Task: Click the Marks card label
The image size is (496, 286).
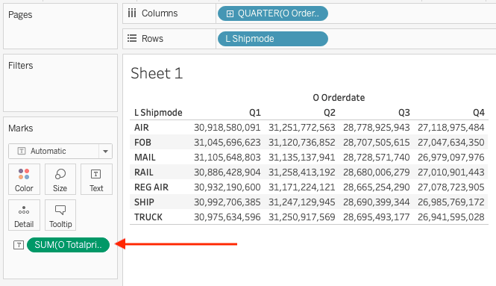Action: pyautogui.click(x=21, y=128)
